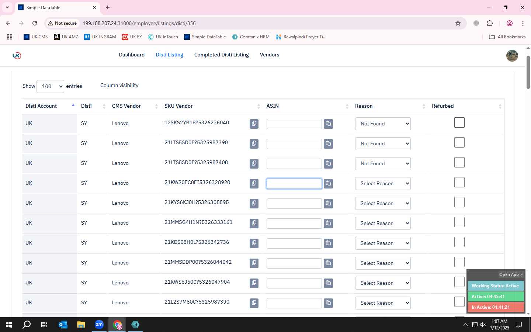
Task: Click the page vertical scrollbar thumb
Action: pos(528,72)
